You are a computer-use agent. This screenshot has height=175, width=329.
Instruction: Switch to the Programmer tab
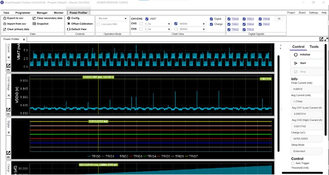coord(23,13)
